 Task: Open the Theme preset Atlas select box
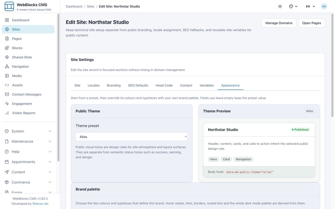click(132, 137)
